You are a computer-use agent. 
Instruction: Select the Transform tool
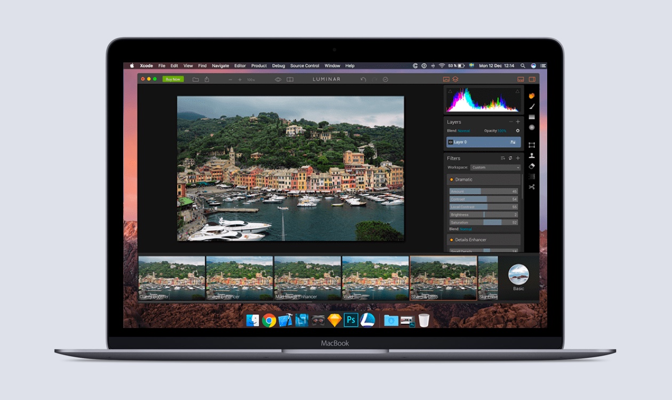click(x=532, y=145)
